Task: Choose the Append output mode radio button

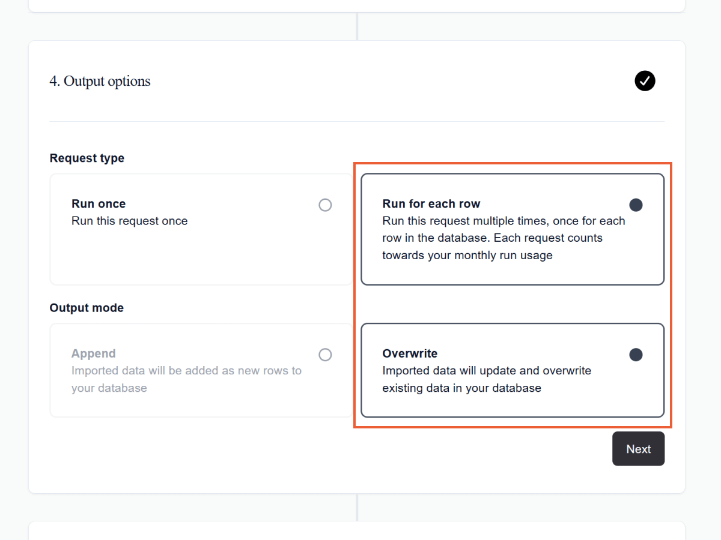Action: click(325, 355)
